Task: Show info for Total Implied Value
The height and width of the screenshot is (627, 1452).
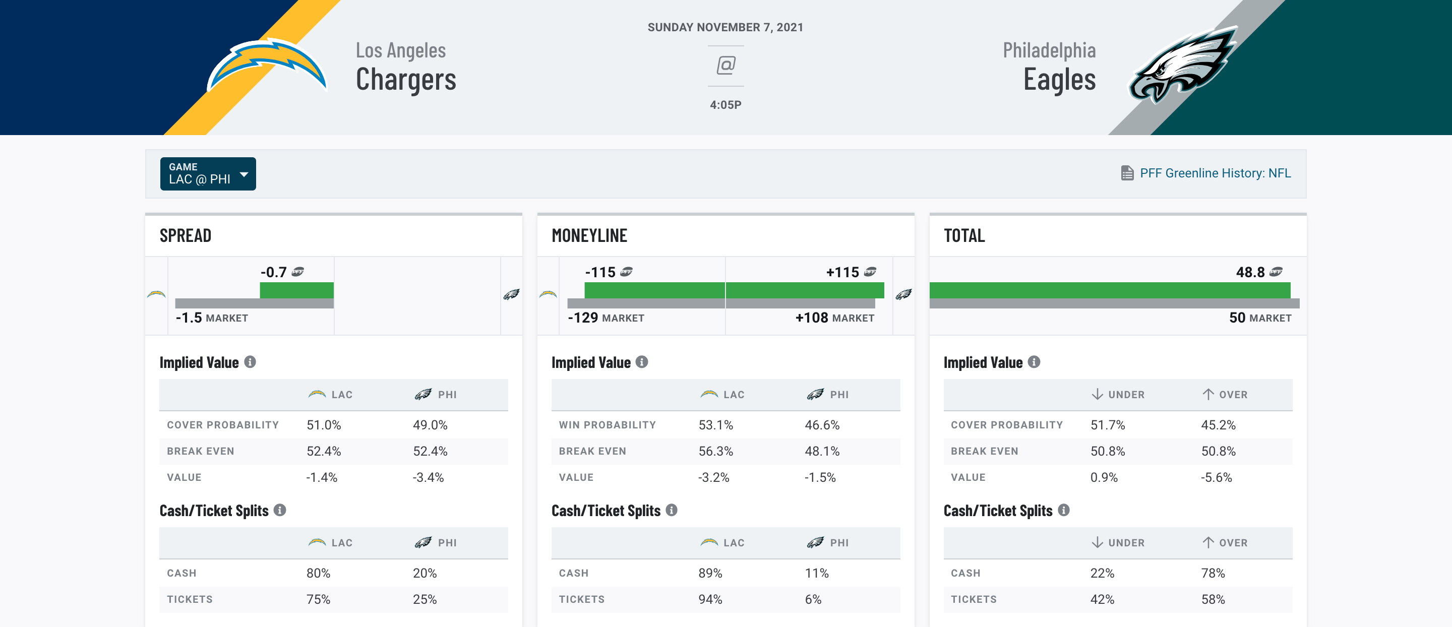Action: [1034, 362]
